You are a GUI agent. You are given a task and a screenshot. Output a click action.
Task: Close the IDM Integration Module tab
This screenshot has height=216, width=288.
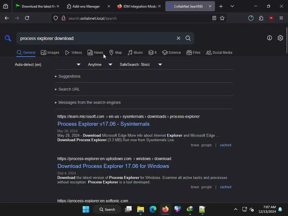pyautogui.click(x=159, y=6)
